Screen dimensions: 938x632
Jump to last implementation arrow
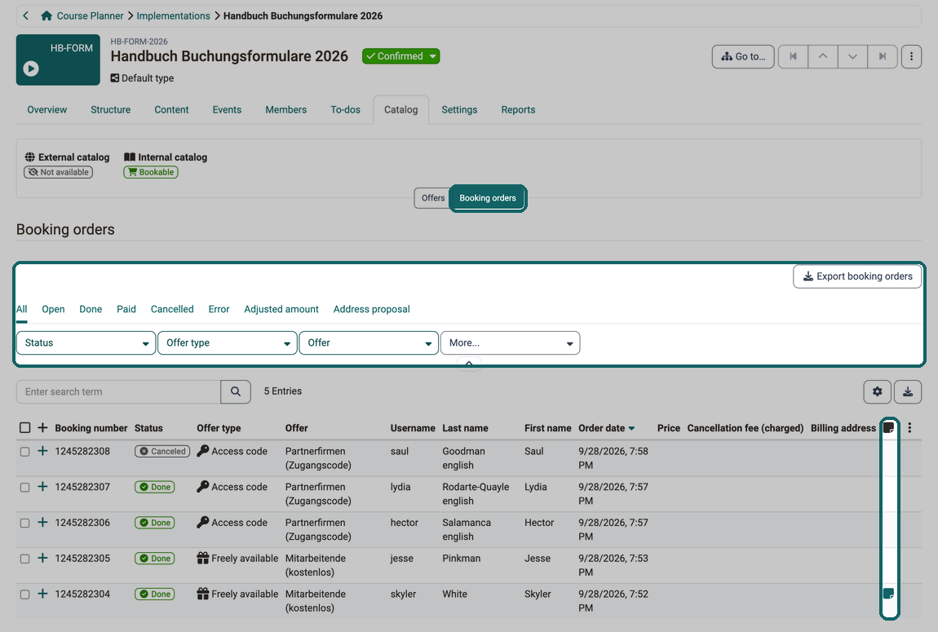[883, 56]
